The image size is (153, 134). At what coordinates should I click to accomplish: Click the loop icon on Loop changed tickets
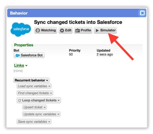20,100
